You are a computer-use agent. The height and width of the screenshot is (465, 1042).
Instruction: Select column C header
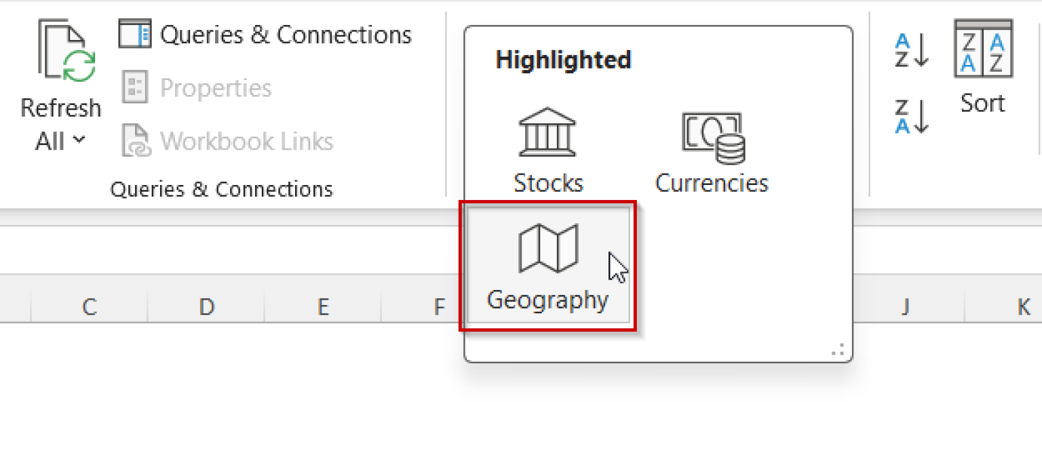coord(89,306)
